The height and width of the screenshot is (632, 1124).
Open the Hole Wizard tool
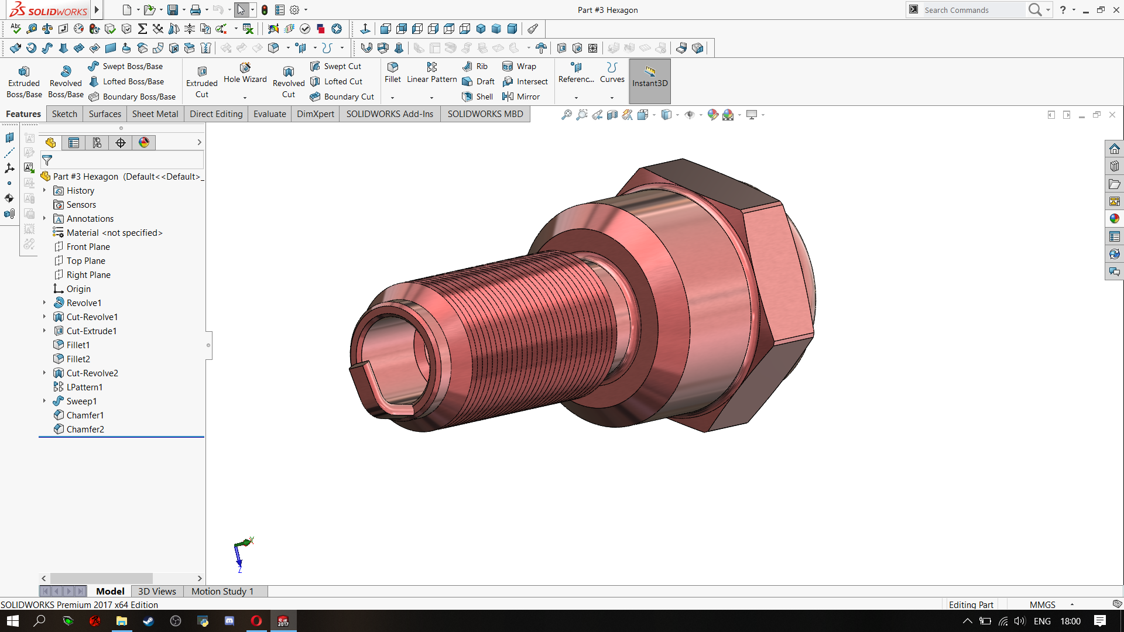click(x=245, y=73)
